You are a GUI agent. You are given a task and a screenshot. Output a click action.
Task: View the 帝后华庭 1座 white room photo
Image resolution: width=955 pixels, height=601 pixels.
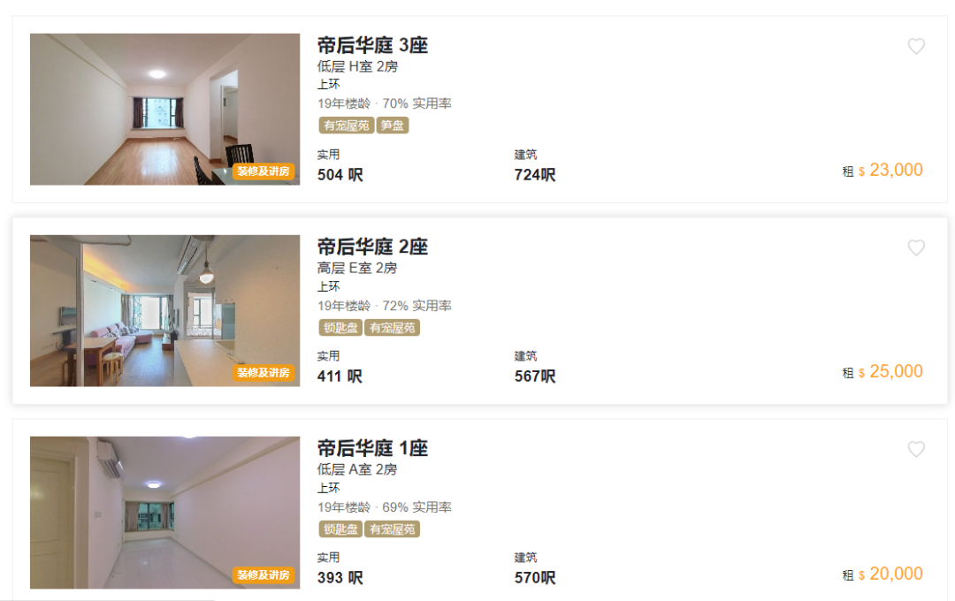point(165,512)
